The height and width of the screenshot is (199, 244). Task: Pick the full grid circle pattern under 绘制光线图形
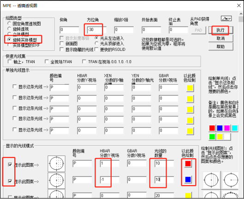[211, 180]
